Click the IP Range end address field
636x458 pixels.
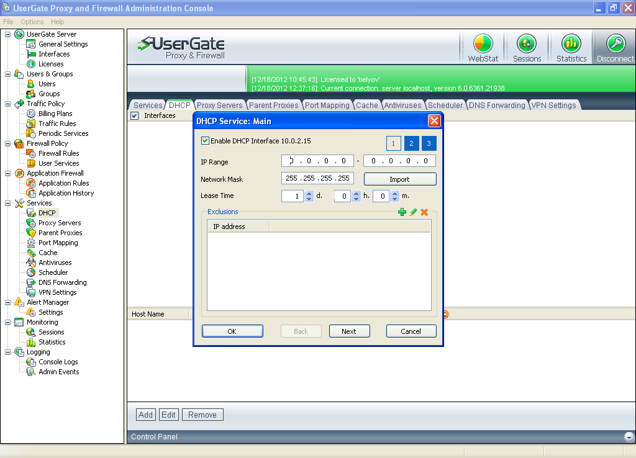(399, 161)
